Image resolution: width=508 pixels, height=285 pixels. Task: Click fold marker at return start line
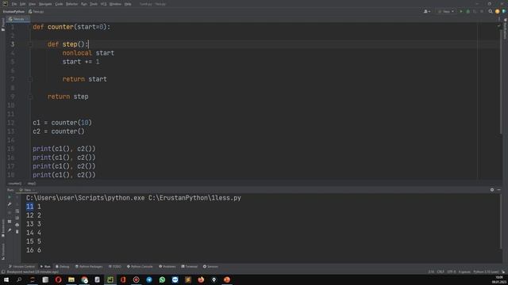tap(30, 79)
